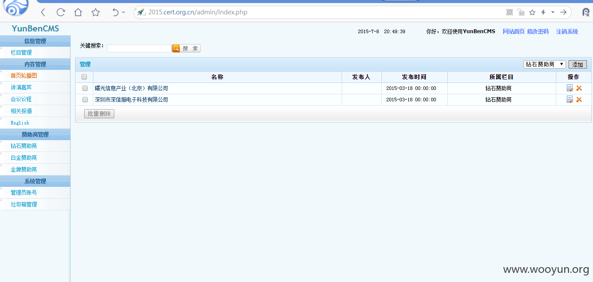
Task: Open 讲演嘉宾 in the sidebar
Action: tap(21, 87)
